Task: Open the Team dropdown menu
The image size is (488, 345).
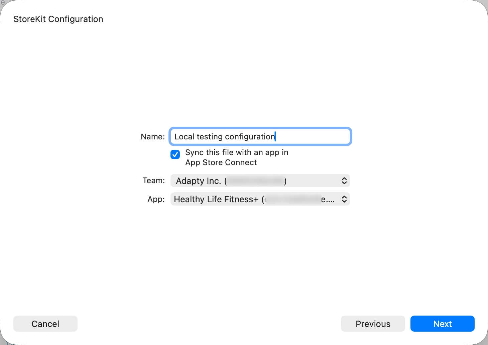Action: 260,181
